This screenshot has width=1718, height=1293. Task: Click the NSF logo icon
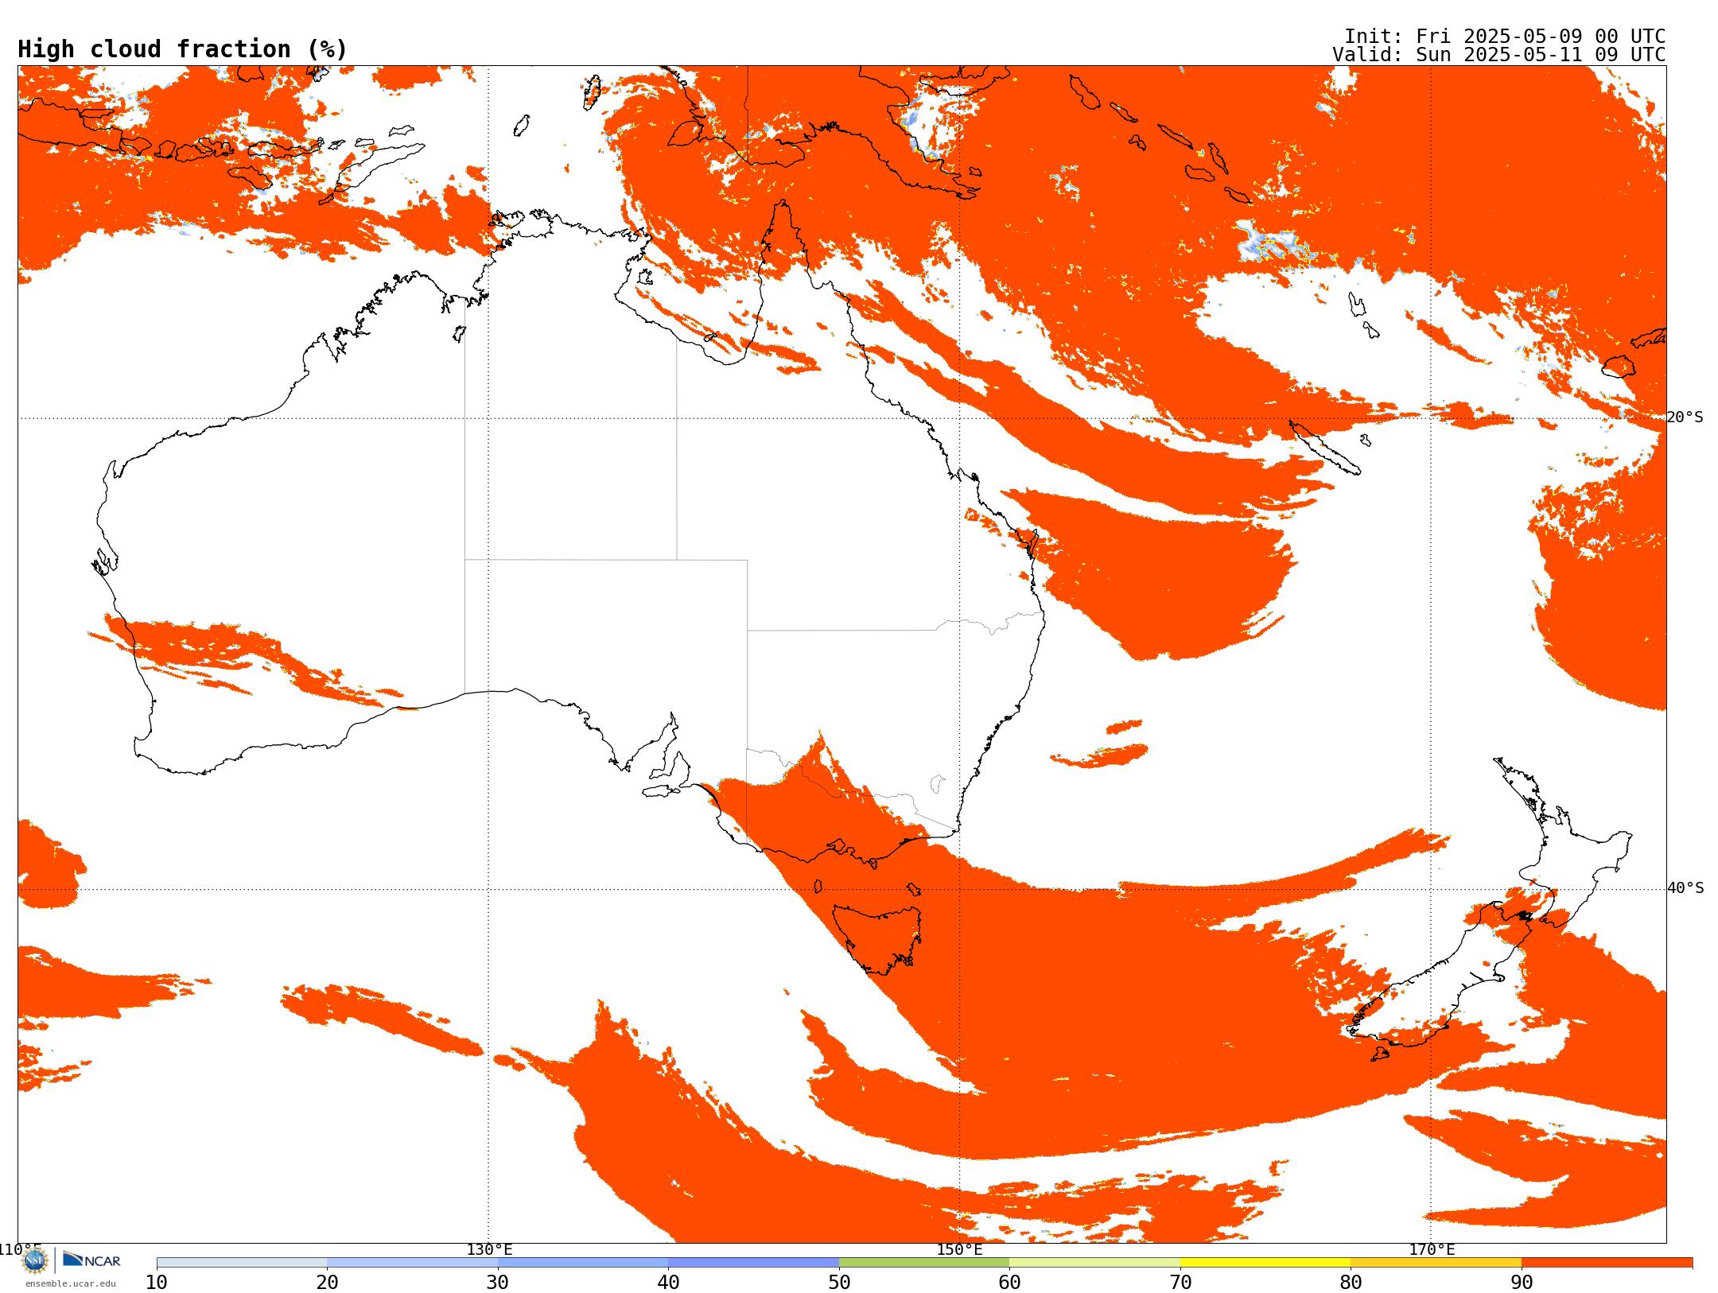(x=35, y=1260)
